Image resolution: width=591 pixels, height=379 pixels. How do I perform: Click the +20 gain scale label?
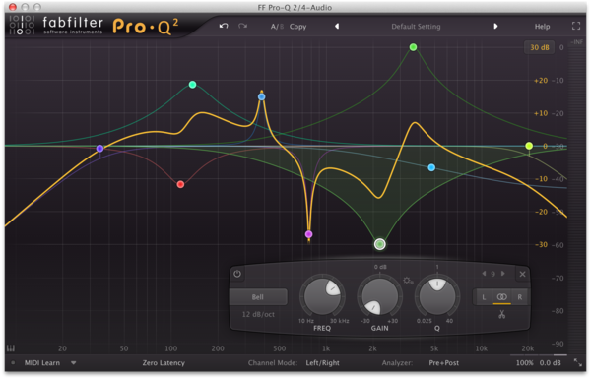[541, 81]
